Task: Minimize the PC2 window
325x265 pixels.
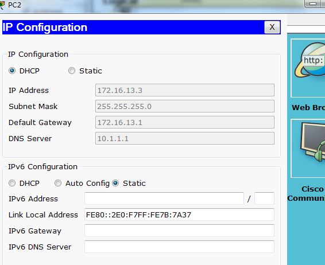Action: 313,3
